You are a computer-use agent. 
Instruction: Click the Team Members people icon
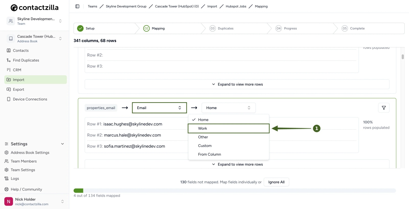(x=7, y=161)
